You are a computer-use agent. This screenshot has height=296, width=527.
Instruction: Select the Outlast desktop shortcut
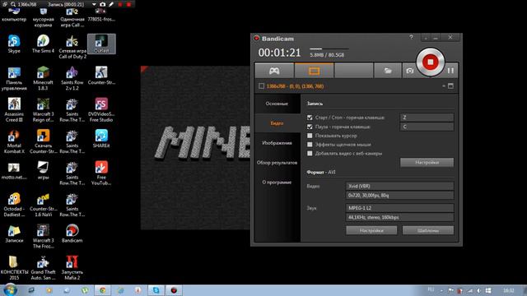[101, 44]
